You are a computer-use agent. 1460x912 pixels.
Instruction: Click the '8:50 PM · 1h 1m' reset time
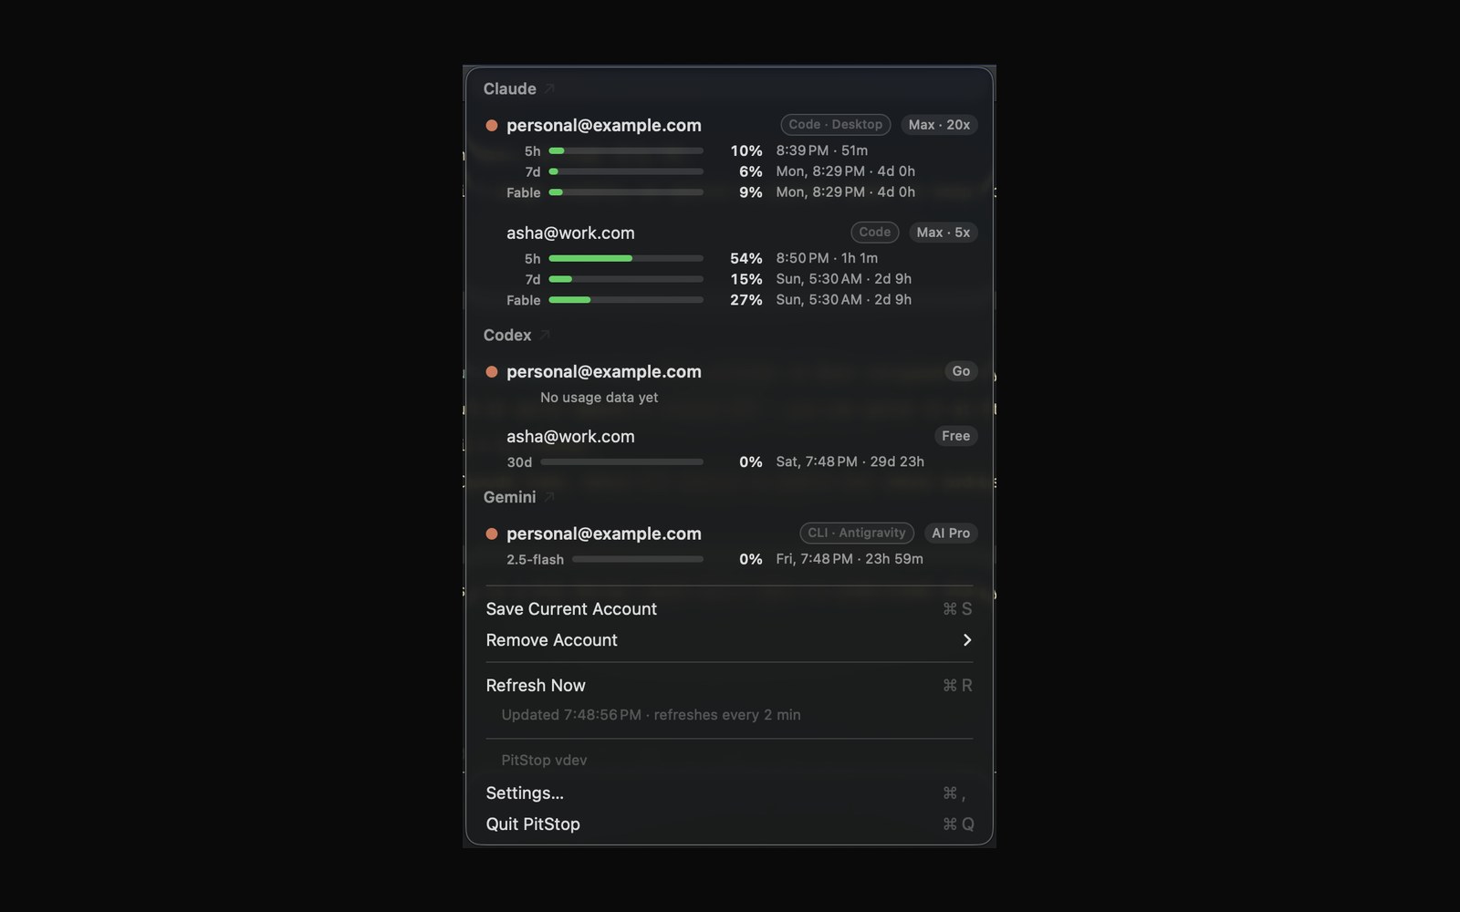(827, 258)
